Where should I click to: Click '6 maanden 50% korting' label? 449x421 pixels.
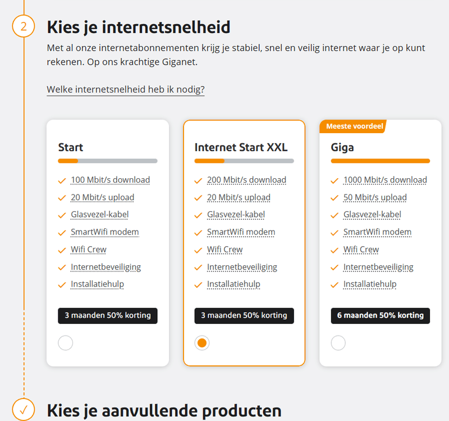click(381, 315)
